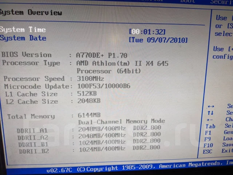This screenshot has width=233, height=175.
Task: Click the plus-minus key hint
Action: point(210,120)
